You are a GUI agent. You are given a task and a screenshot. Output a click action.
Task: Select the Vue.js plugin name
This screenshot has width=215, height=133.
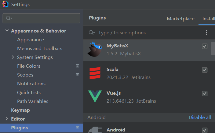pos(114,93)
